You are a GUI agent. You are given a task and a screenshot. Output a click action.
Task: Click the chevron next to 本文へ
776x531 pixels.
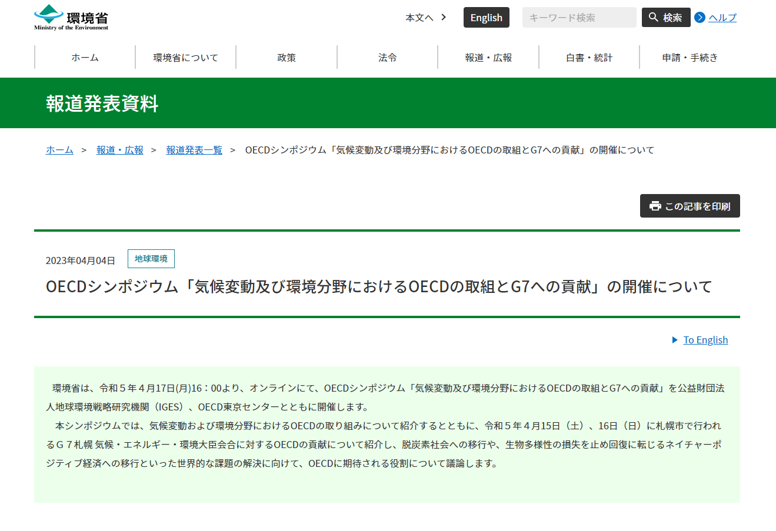click(444, 17)
